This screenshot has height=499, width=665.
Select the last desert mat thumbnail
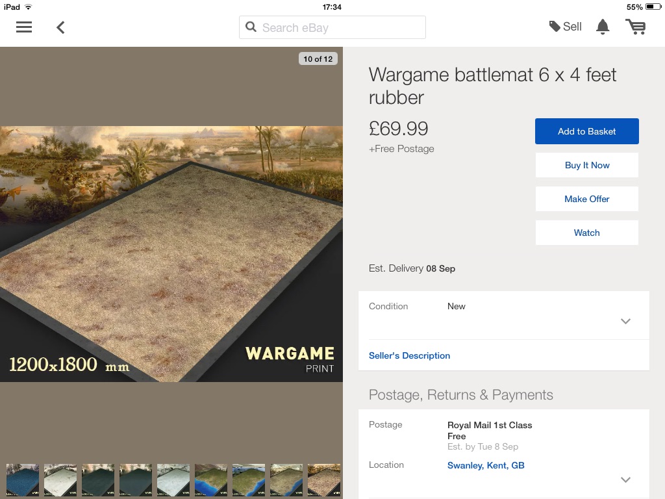[x=324, y=480]
